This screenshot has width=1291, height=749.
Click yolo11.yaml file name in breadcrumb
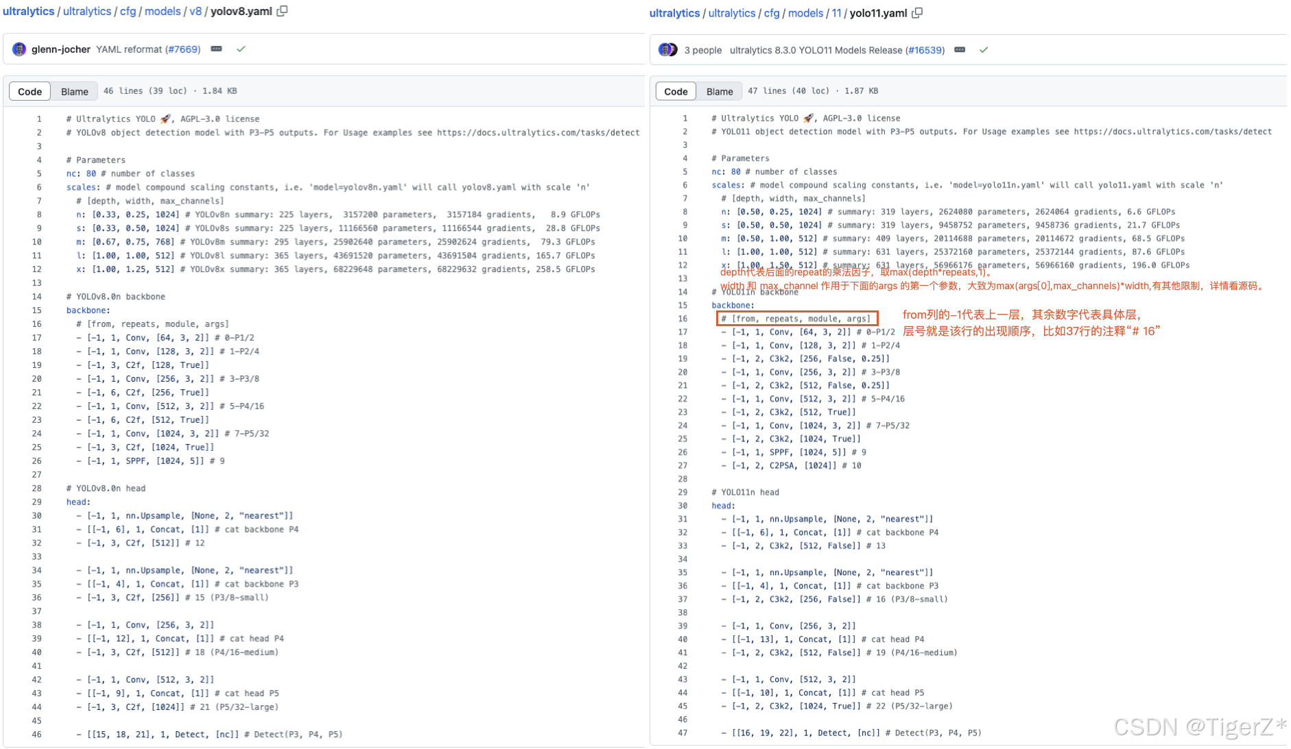pyautogui.click(x=878, y=13)
